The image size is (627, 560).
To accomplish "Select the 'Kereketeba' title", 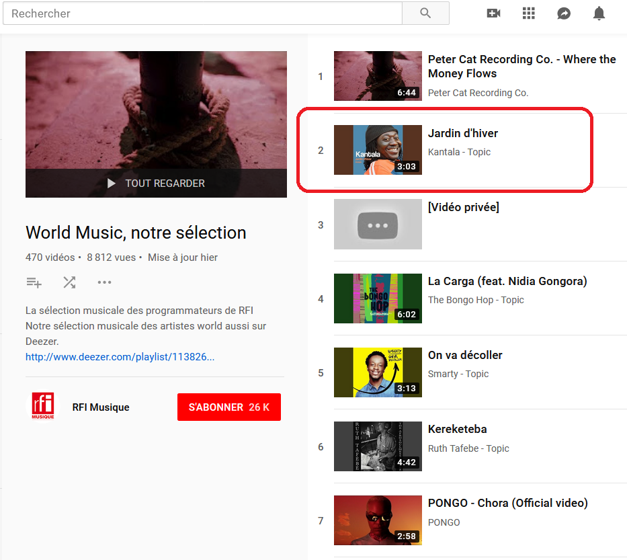I will (458, 429).
